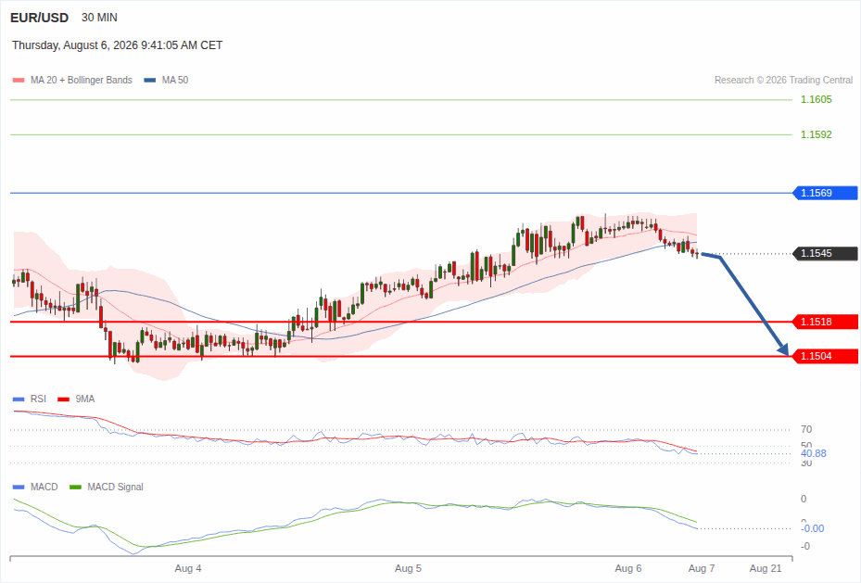Image resolution: width=861 pixels, height=583 pixels.
Task: Select the black 1.1545 current price tag
Action: (825, 254)
